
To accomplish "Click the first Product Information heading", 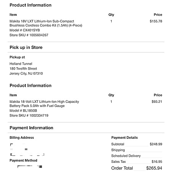I will click(x=31, y=5).
